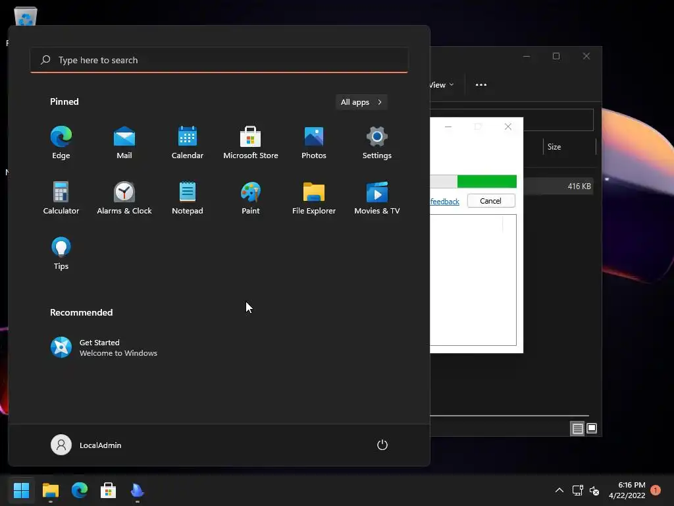The width and height of the screenshot is (674, 506).
Task: Follow the feedback link
Action: [x=444, y=202]
